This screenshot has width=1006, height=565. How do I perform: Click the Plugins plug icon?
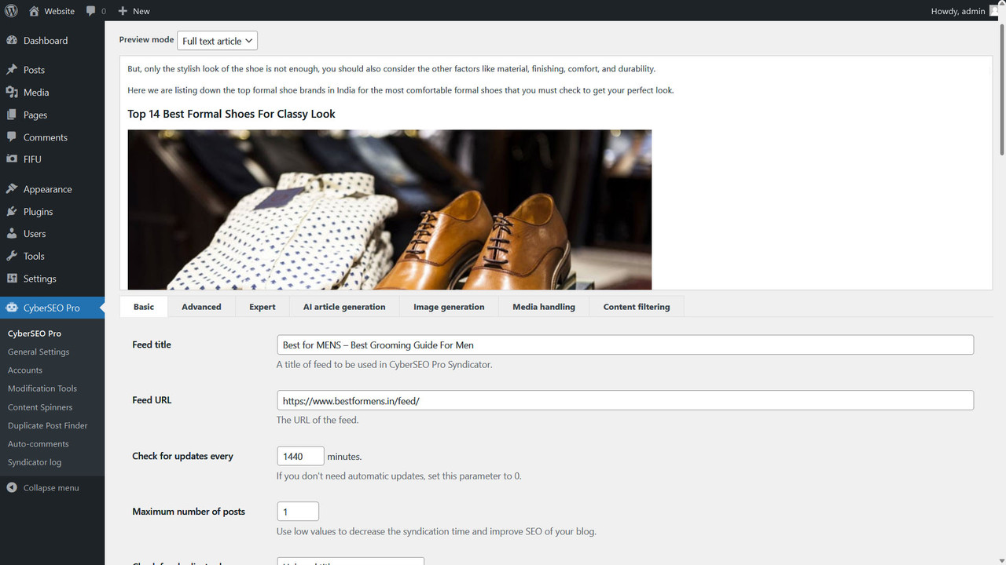click(12, 211)
